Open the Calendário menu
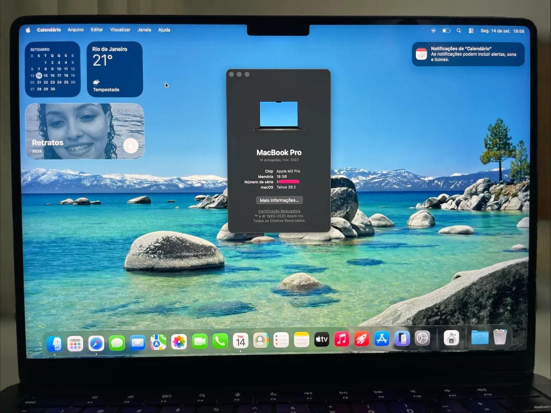Viewport: 551px width, 413px height. coord(49,30)
